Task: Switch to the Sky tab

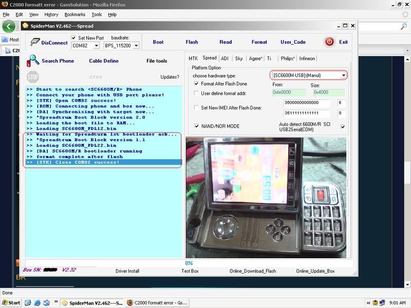Action: [239, 59]
